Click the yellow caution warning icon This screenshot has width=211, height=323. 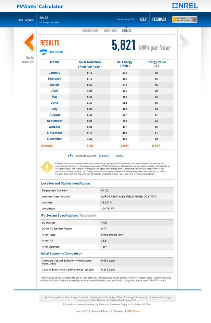pyautogui.click(x=47, y=167)
